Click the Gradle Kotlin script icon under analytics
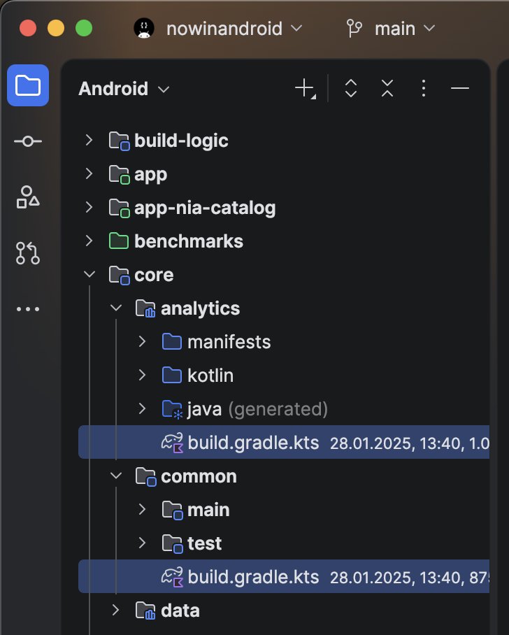 click(172, 443)
